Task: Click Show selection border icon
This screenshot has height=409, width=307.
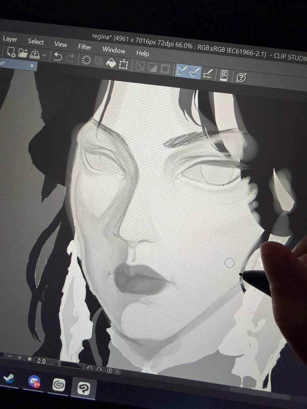Action: click(165, 68)
